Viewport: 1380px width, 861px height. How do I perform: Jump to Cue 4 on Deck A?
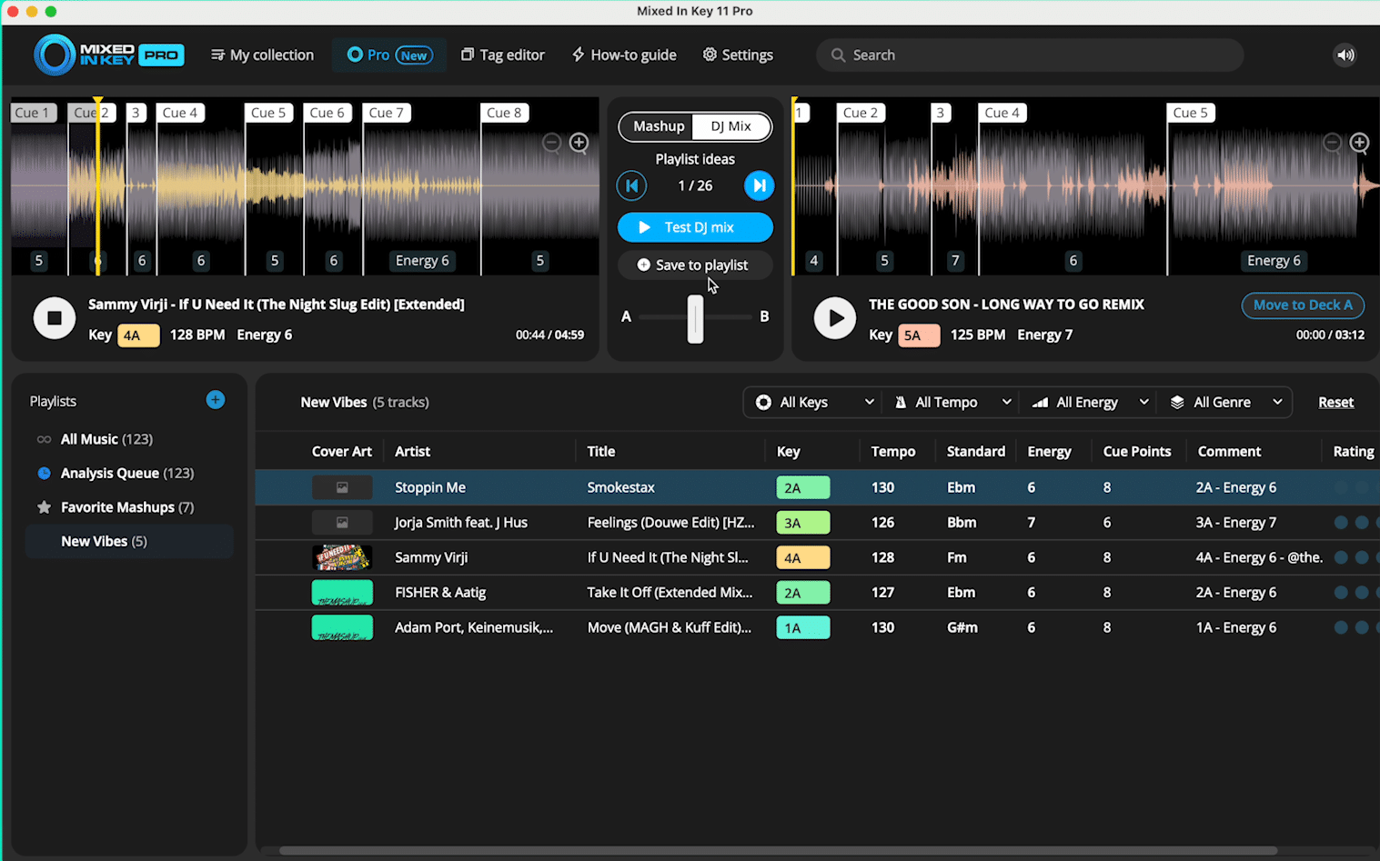pyautogui.click(x=180, y=113)
